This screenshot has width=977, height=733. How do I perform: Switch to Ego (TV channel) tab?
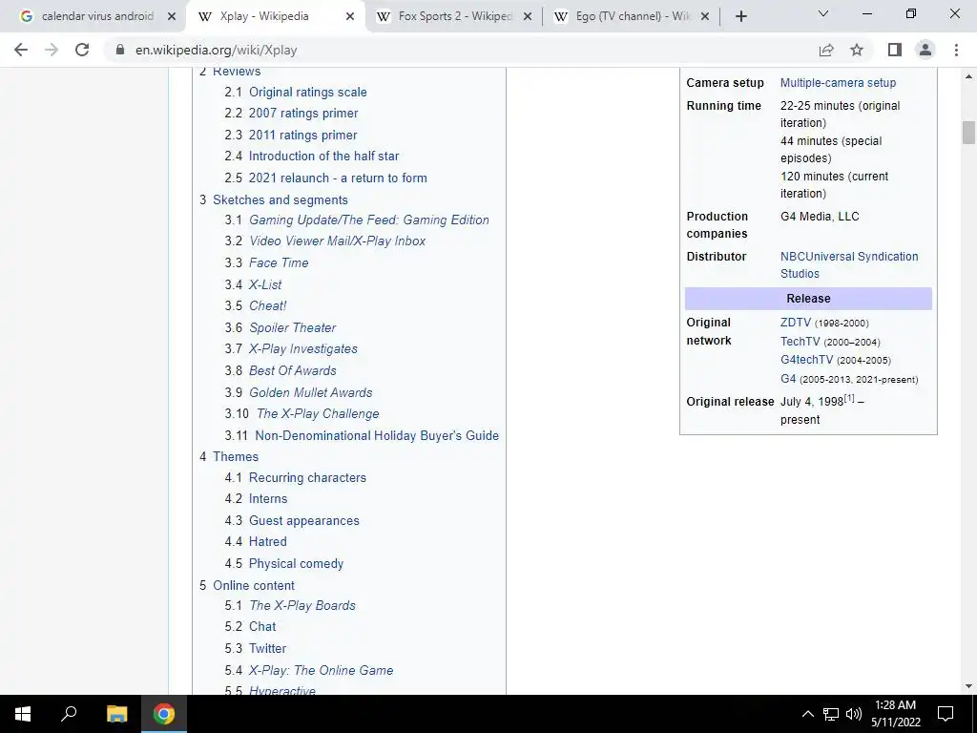tap(634, 16)
